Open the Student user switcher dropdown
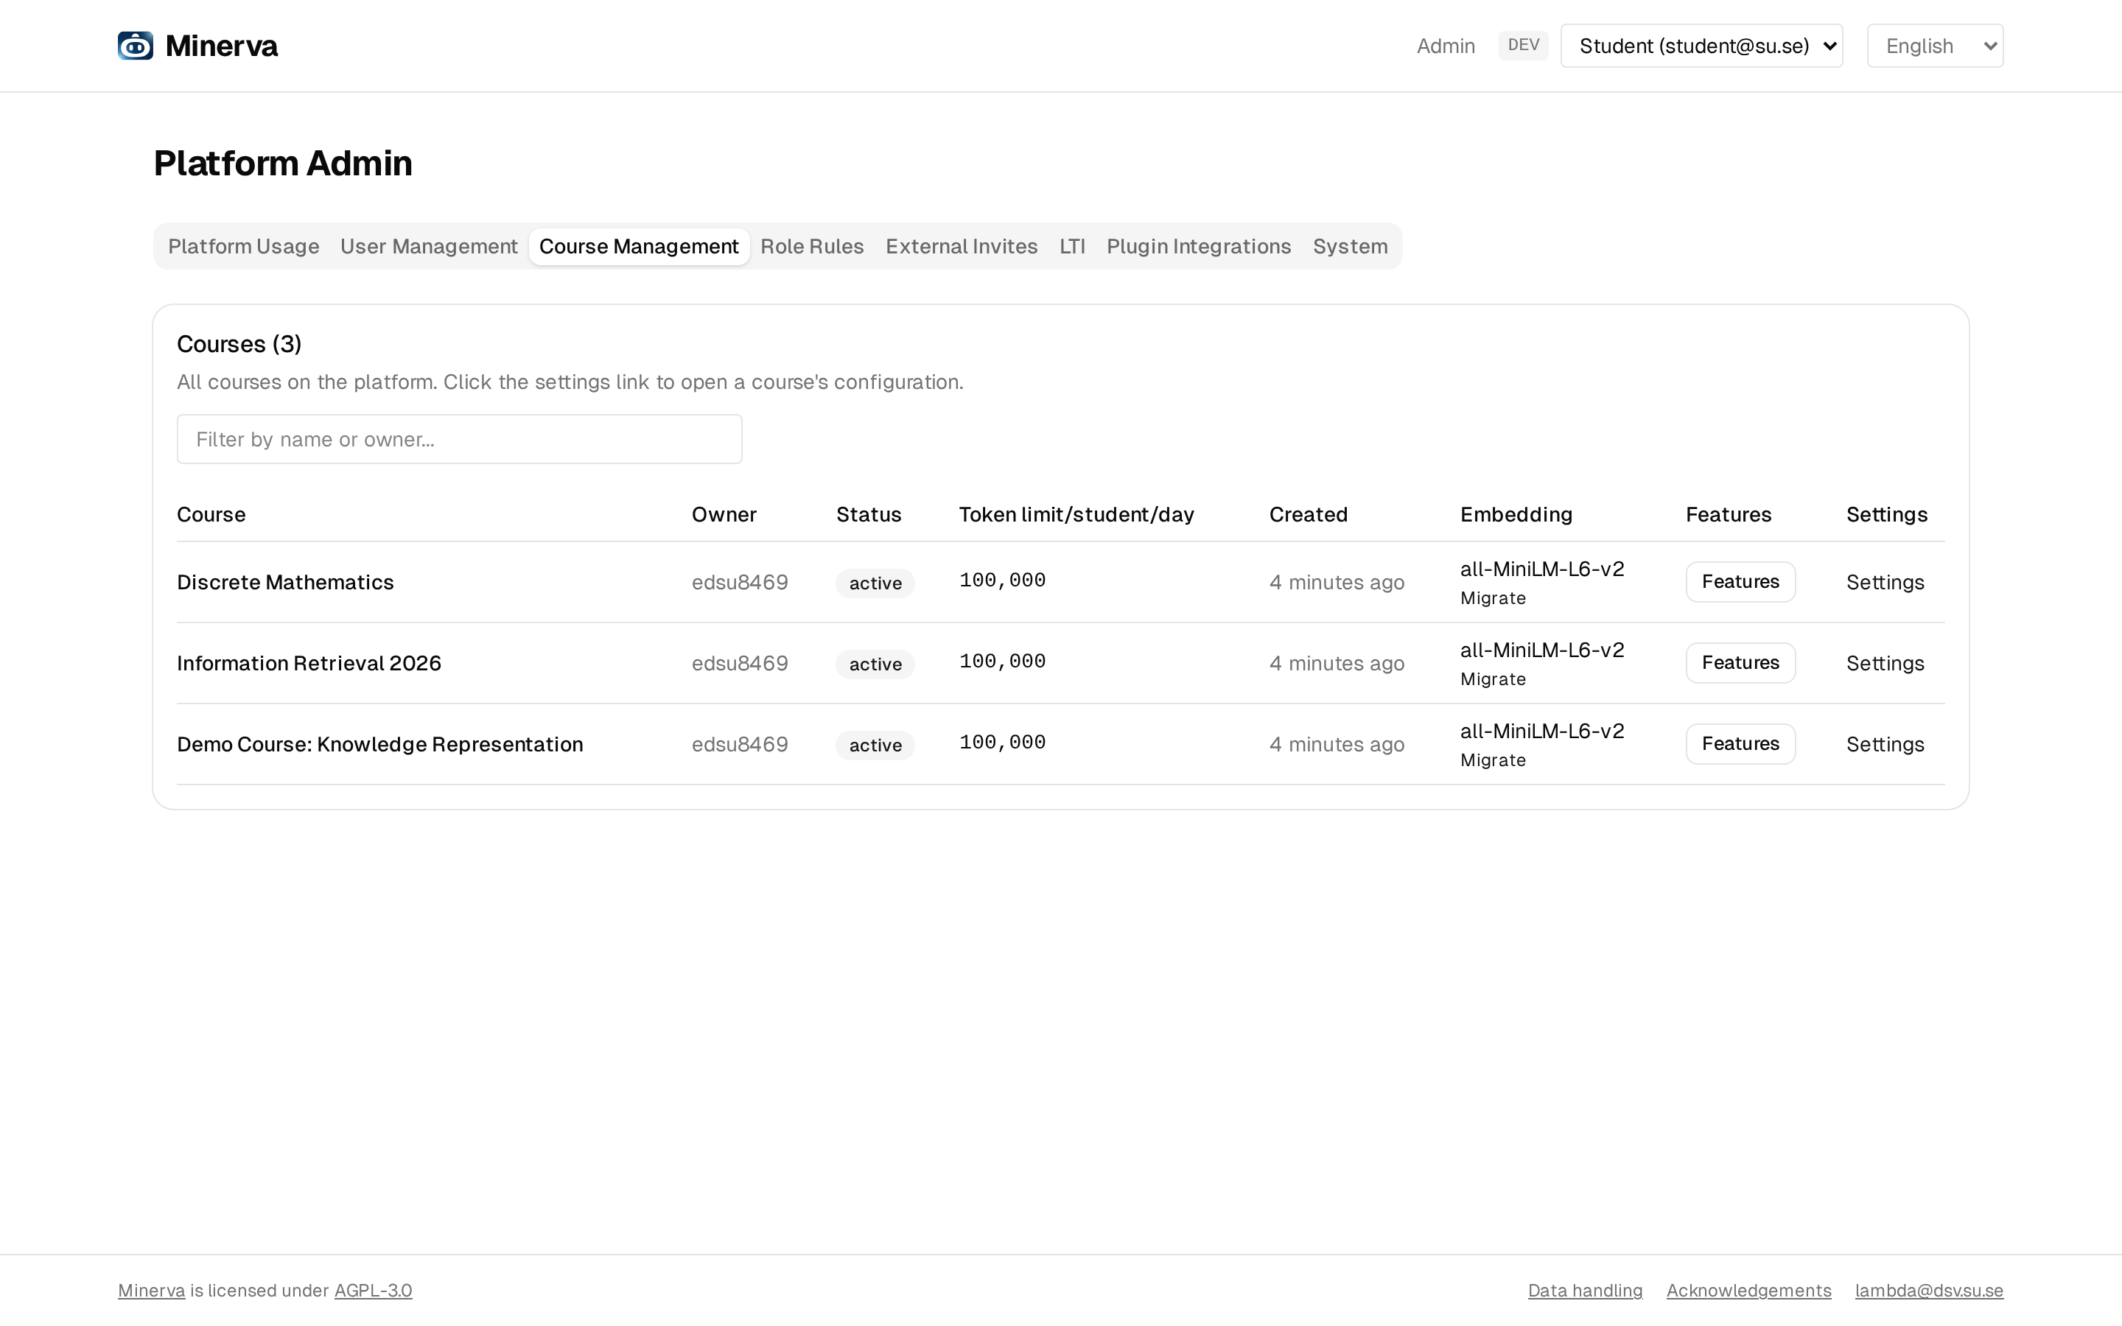Image resolution: width=2122 pixels, height=1326 pixels. [x=1701, y=46]
